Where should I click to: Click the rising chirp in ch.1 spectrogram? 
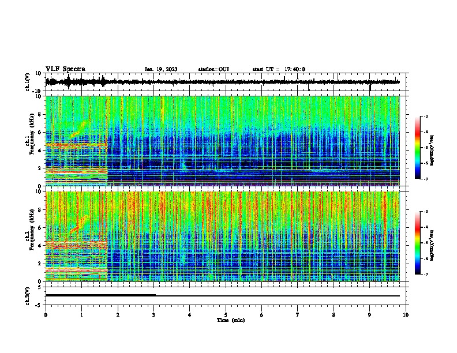click(79, 129)
